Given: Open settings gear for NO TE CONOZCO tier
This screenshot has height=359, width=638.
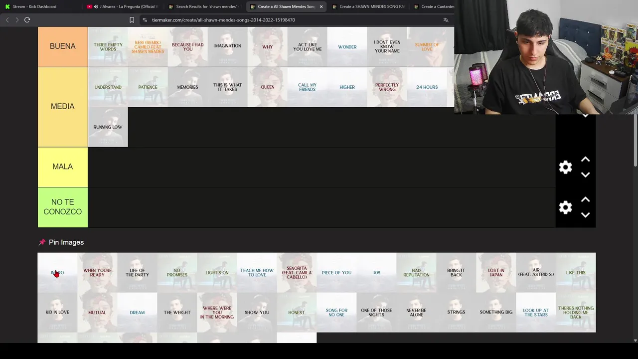Looking at the screenshot, I should click(x=565, y=207).
